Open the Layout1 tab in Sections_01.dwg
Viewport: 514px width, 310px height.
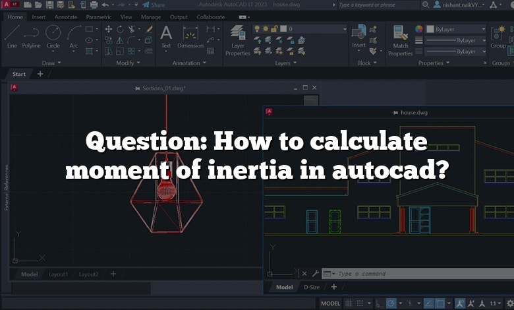(58, 274)
